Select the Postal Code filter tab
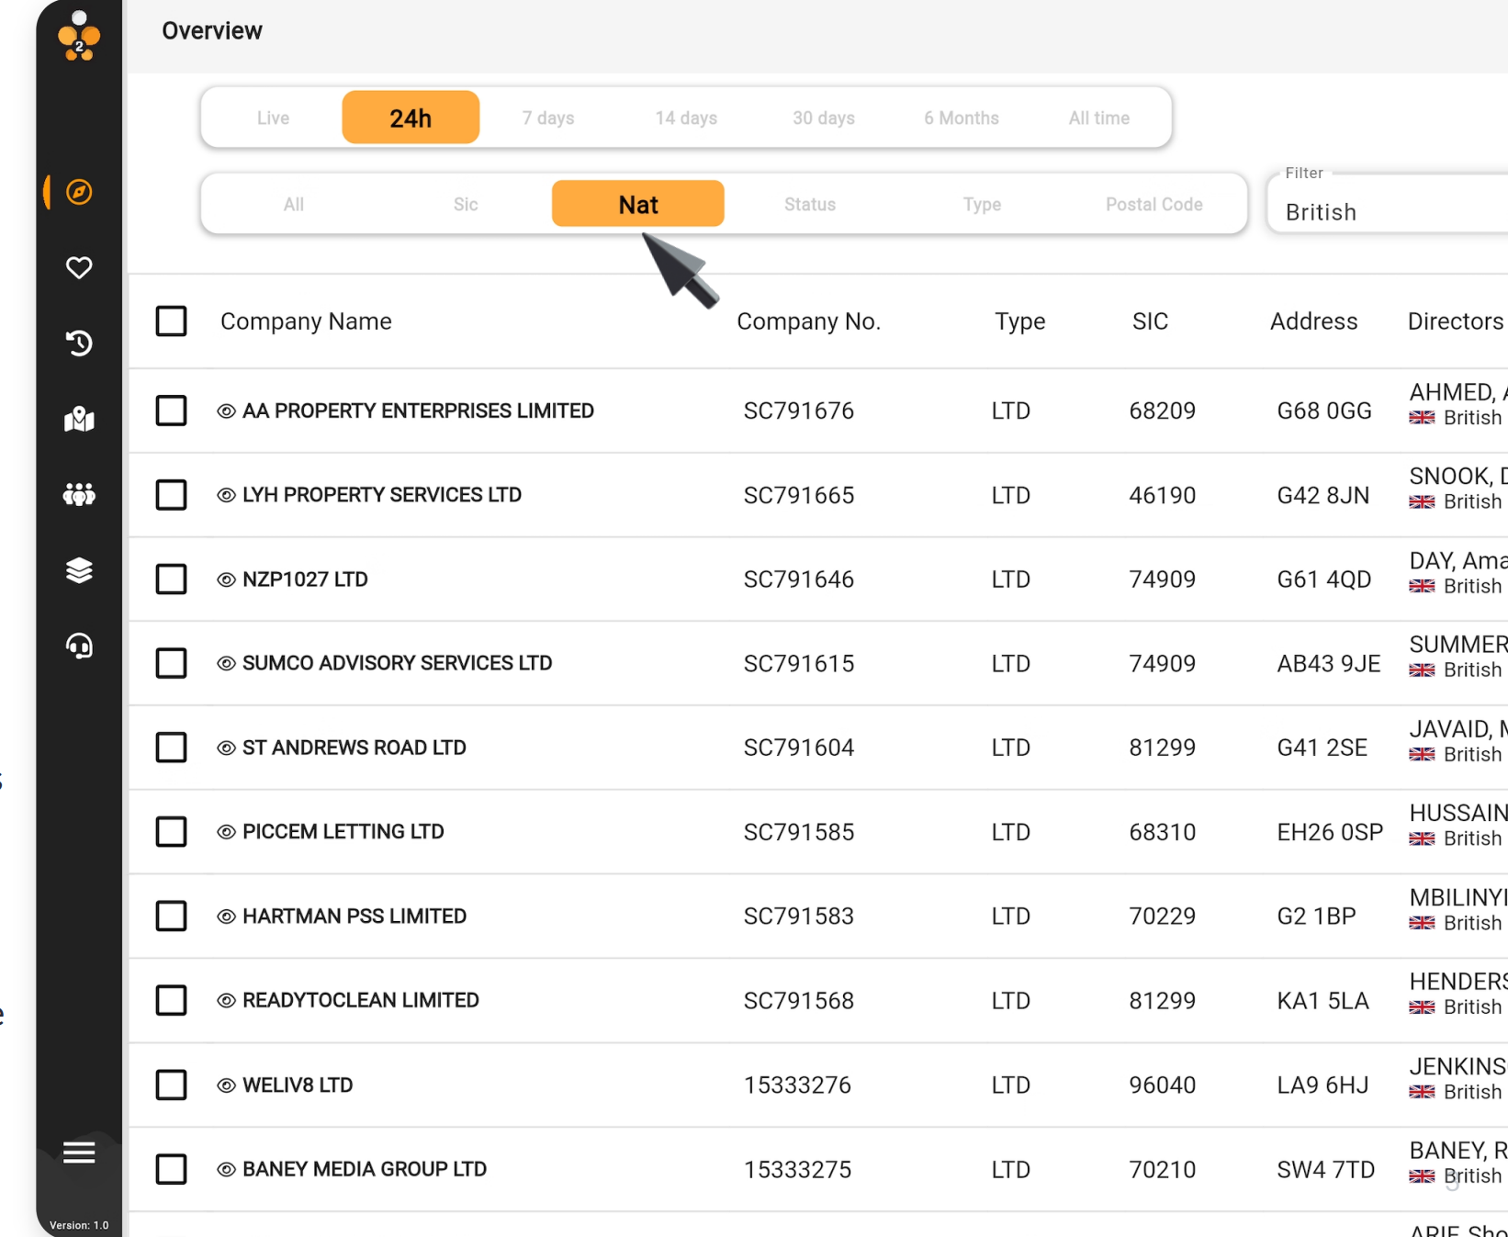This screenshot has width=1508, height=1237. 1154,204
